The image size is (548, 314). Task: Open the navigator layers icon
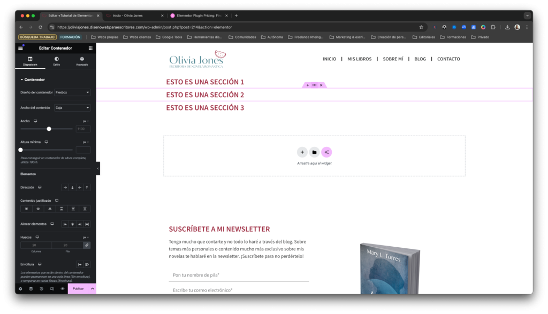click(x=31, y=289)
